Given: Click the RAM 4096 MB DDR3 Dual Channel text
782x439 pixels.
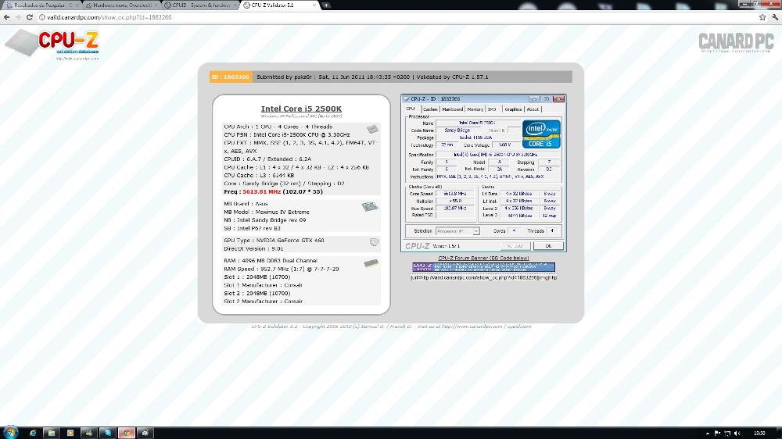Looking at the screenshot, I should [x=271, y=261].
